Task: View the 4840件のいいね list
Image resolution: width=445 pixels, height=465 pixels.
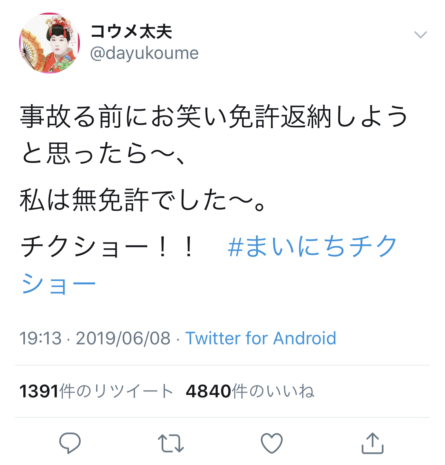Action: tap(250, 391)
